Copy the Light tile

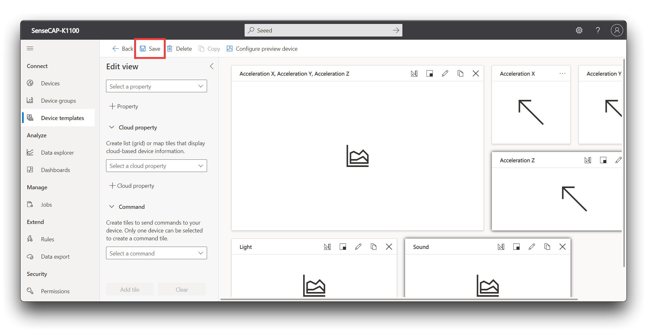pyautogui.click(x=374, y=247)
